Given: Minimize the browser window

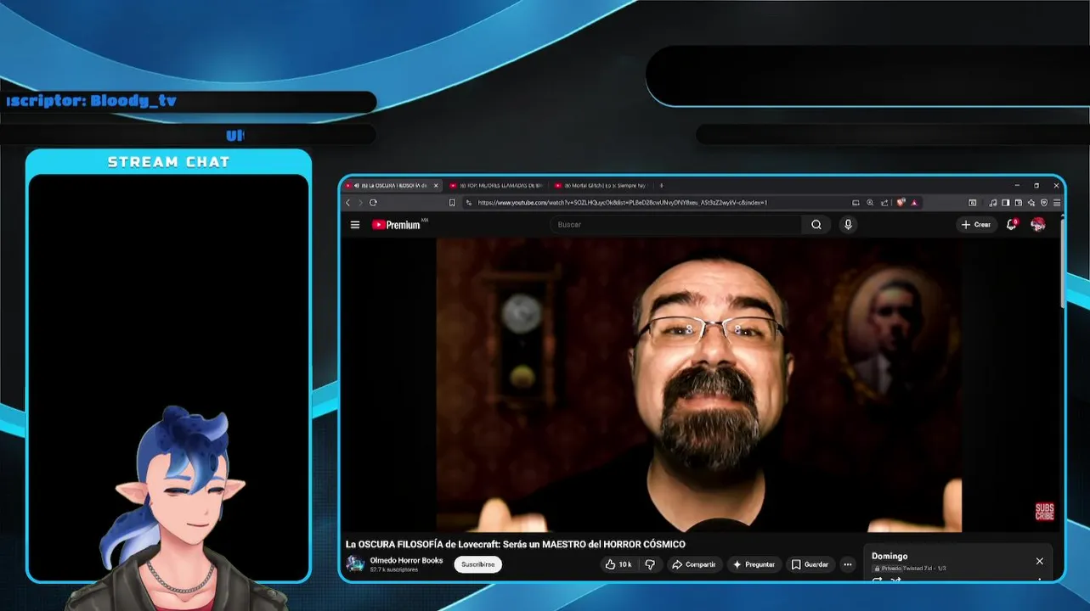Looking at the screenshot, I should click(1017, 185).
